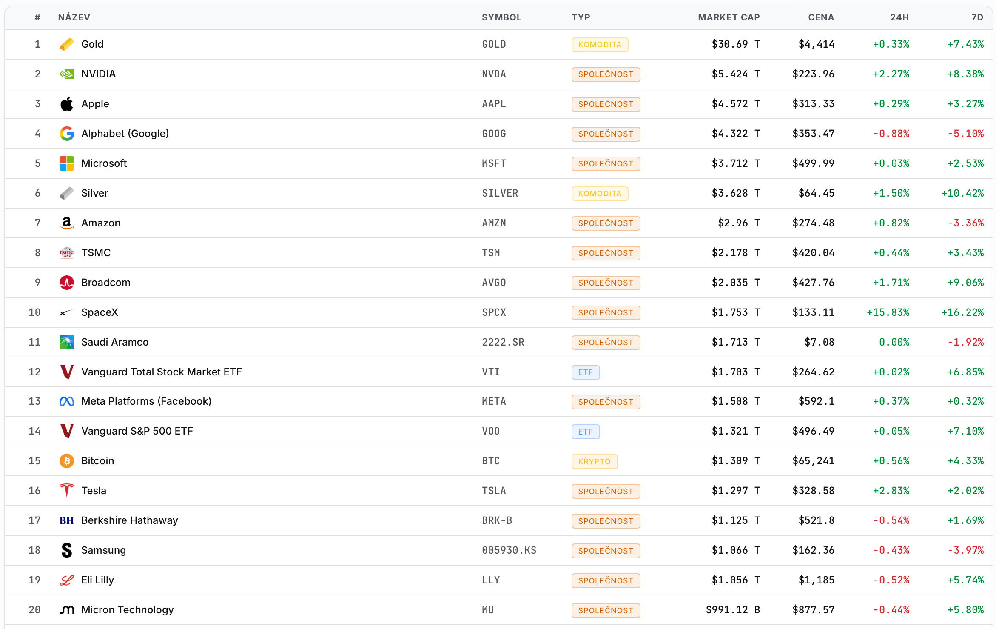Sort by the CENA column header

(821, 17)
